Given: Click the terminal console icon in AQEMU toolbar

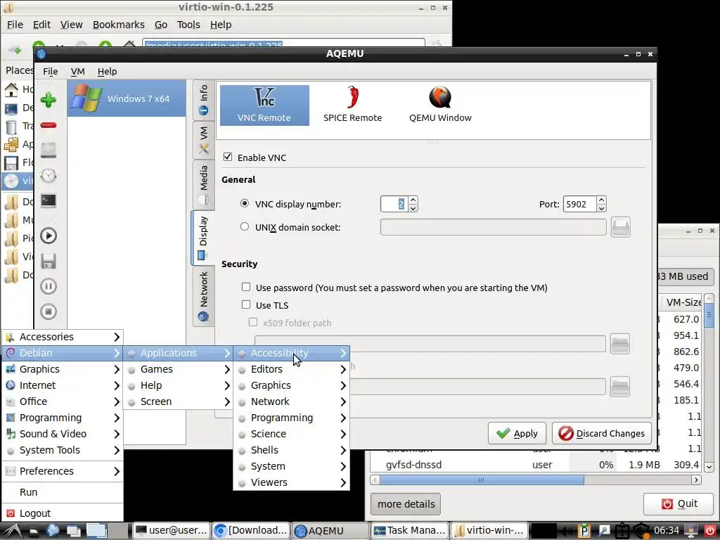Looking at the screenshot, I should coord(49,200).
